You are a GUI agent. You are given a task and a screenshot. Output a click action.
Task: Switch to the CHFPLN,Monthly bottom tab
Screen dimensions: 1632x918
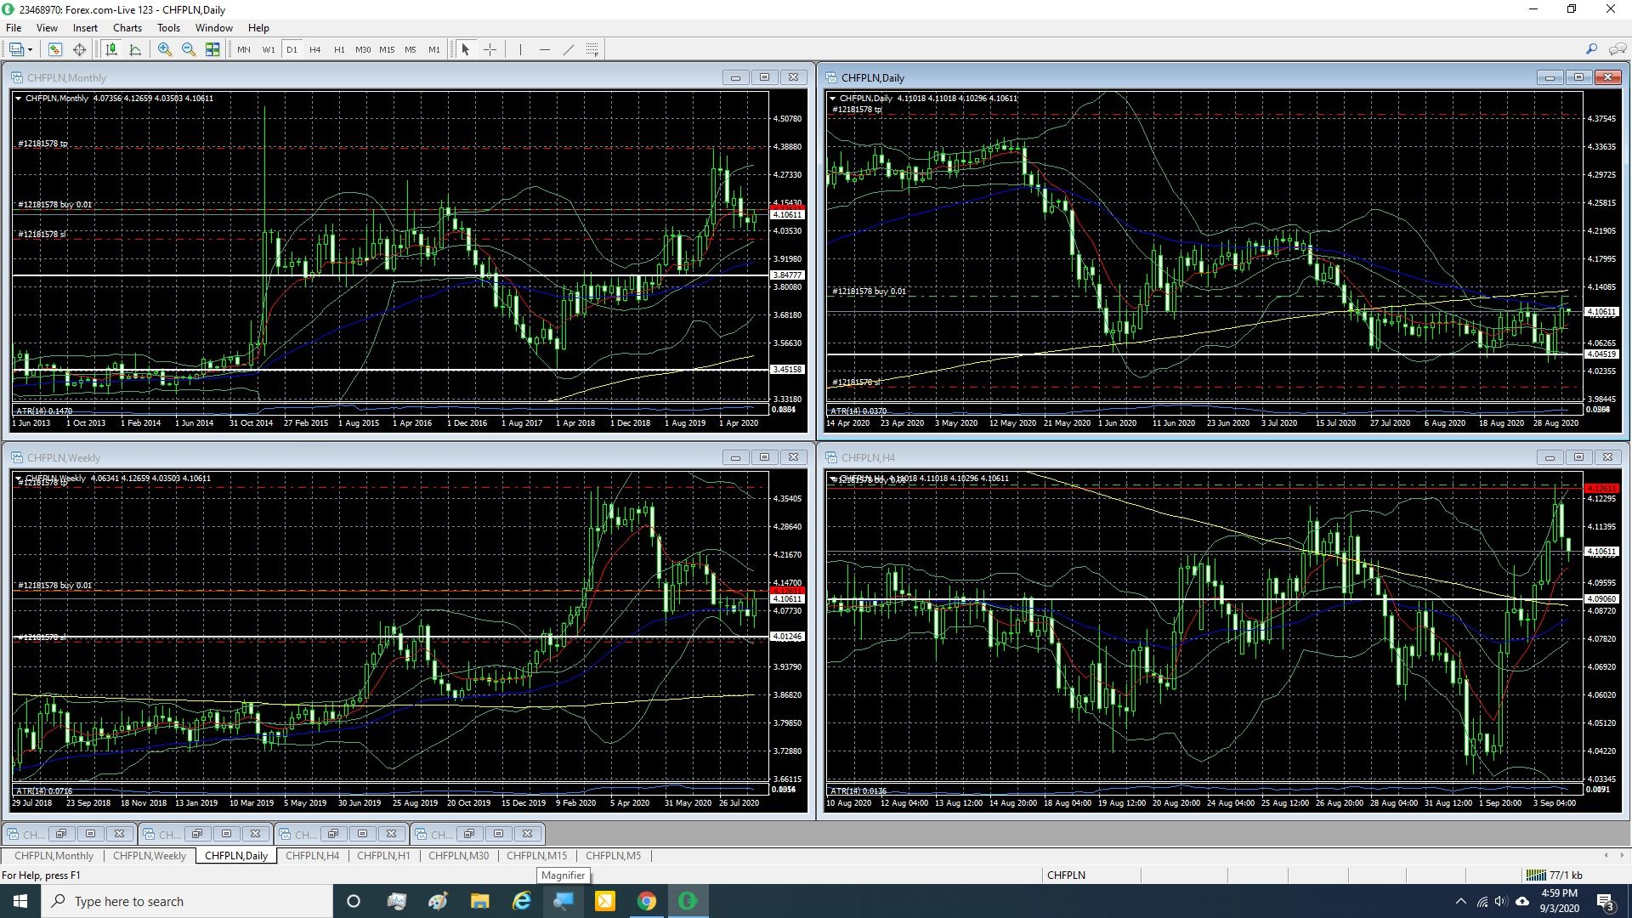click(x=54, y=856)
